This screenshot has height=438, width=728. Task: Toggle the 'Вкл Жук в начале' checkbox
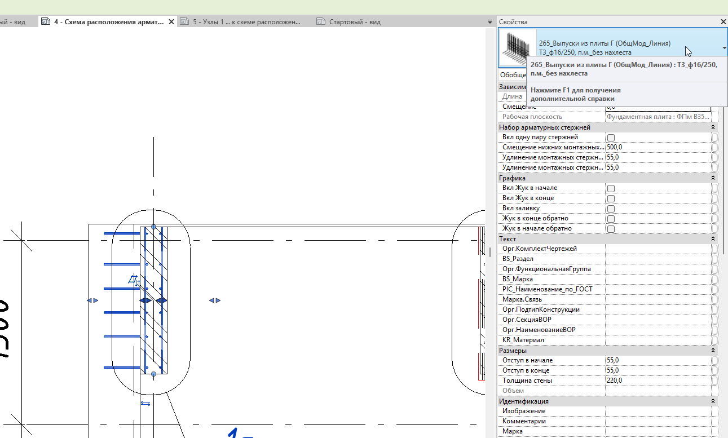(611, 188)
